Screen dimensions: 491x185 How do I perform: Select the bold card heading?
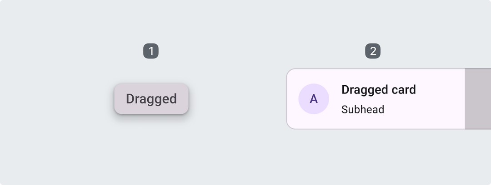click(378, 90)
